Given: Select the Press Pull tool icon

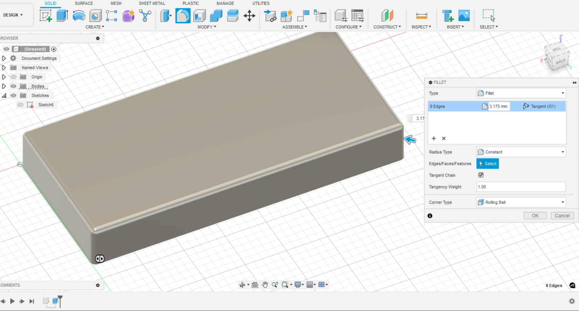Looking at the screenshot, I should click(166, 15).
